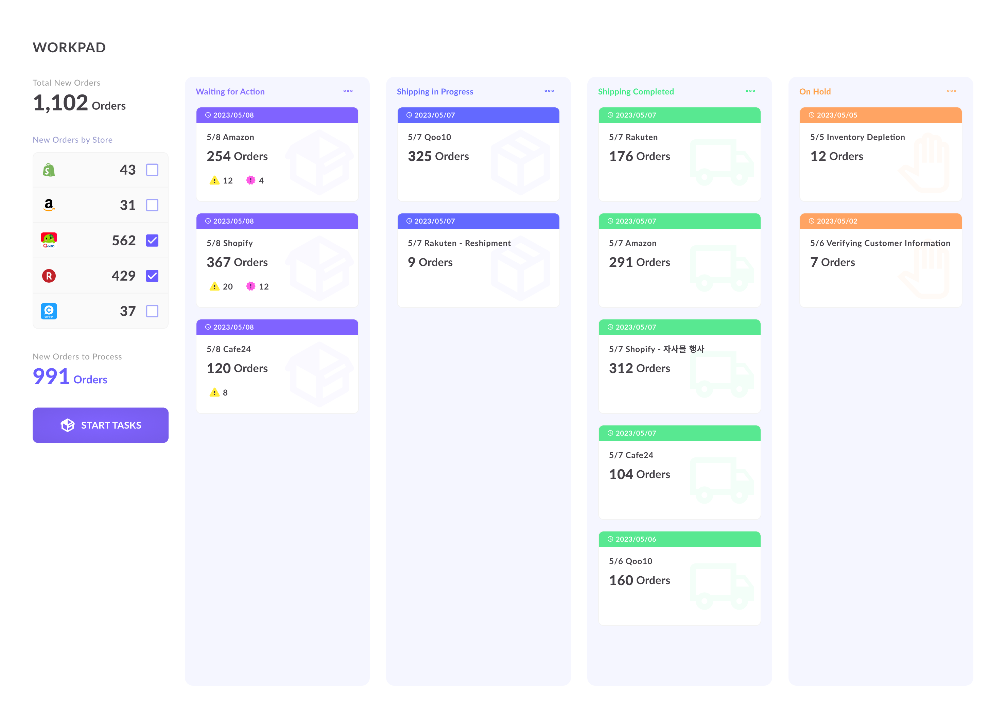Click the Amazon store logo icon
The image size is (1006, 718).
(x=49, y=205)
